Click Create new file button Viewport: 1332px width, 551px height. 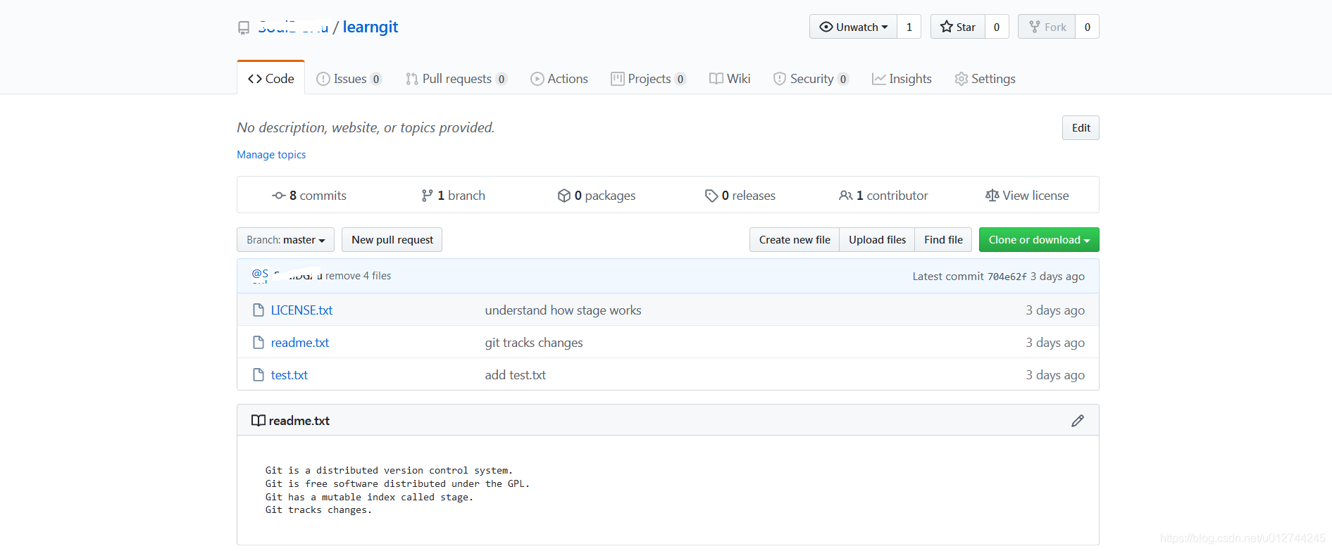tap(795, 240)
